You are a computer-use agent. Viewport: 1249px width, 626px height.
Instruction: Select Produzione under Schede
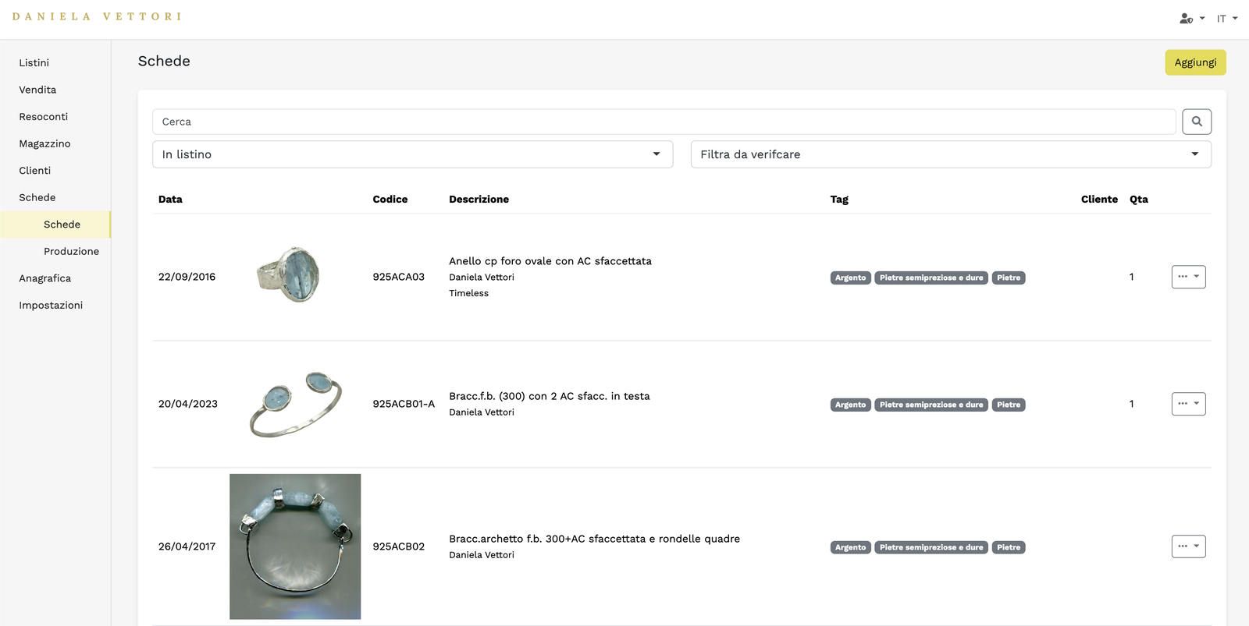[71, 251]
